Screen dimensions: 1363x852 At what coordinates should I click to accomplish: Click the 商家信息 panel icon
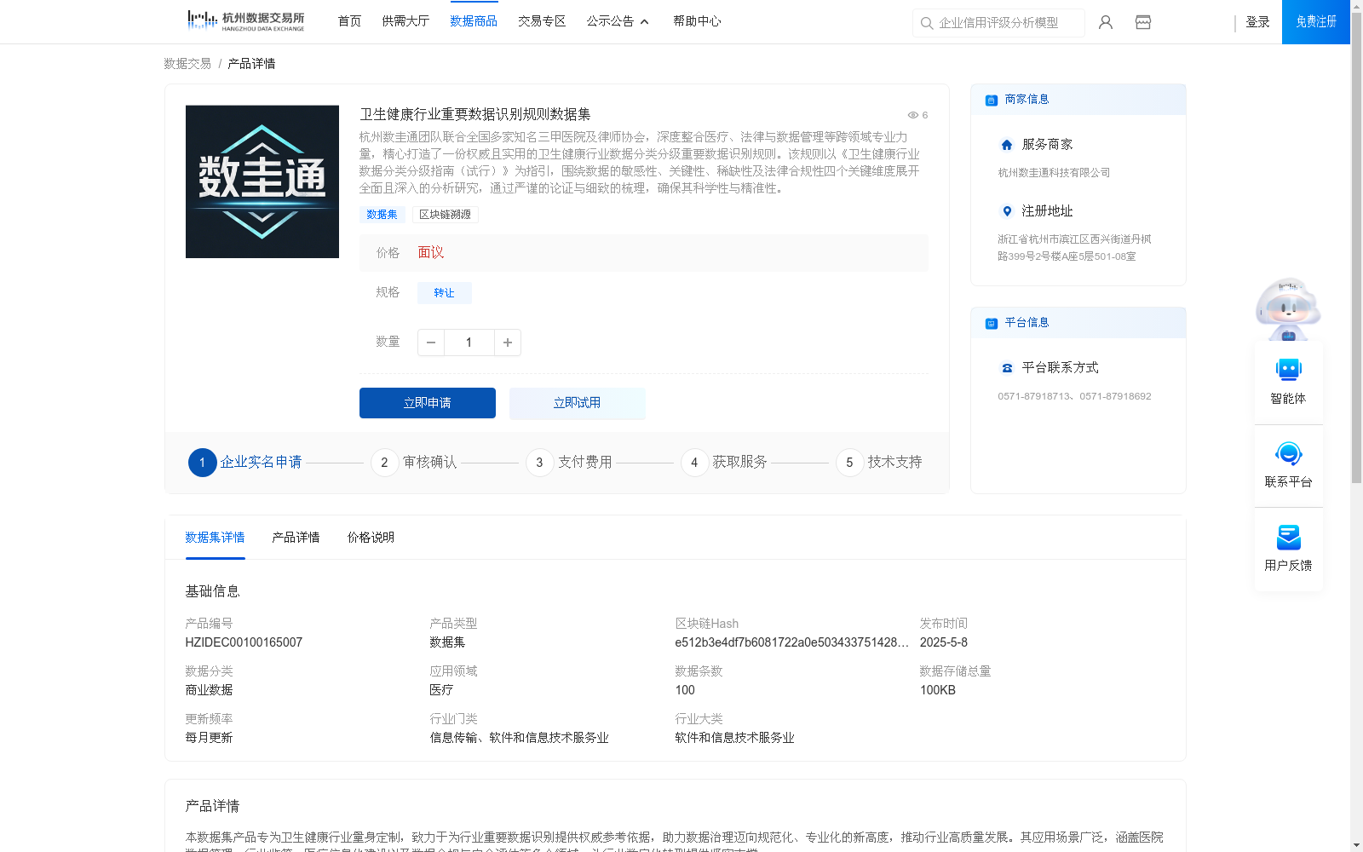tap(992, 100)
